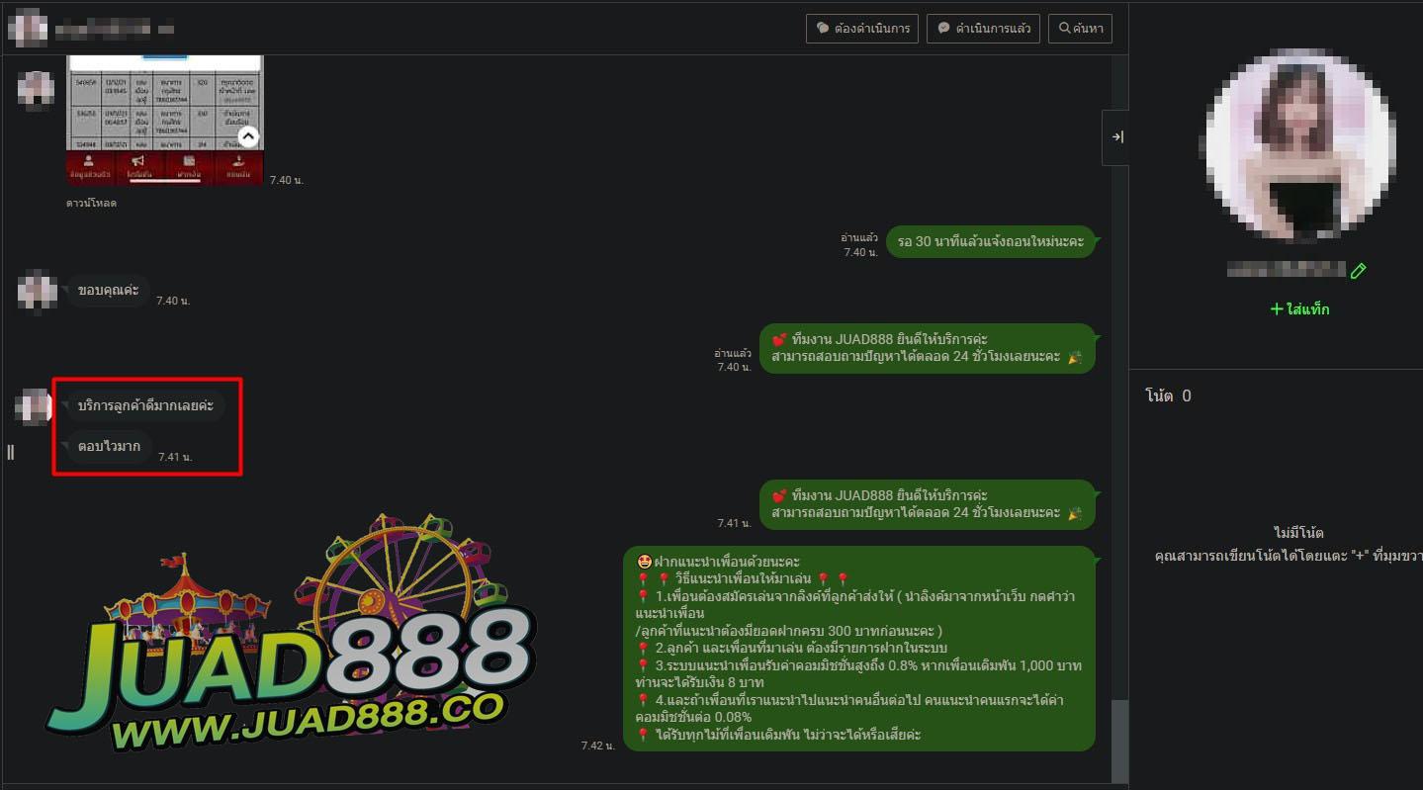Image resolution: width=1423 pixels, height=790 pixels.
Task: Click the green pencil edit-name icon
Action: coord(1359,270)
